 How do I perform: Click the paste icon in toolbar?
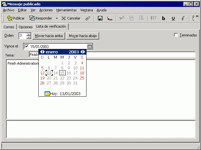[x=142, y=18]
